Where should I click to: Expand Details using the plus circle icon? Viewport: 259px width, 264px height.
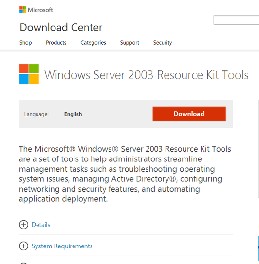(x=23, y=225)
